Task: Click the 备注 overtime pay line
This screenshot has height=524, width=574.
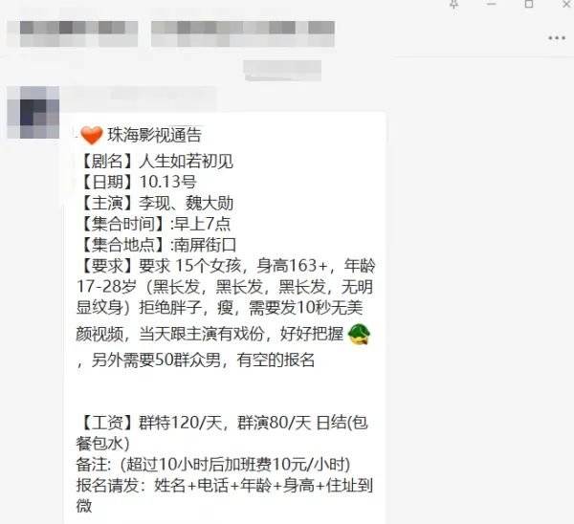Action: [x=213, y=465]
